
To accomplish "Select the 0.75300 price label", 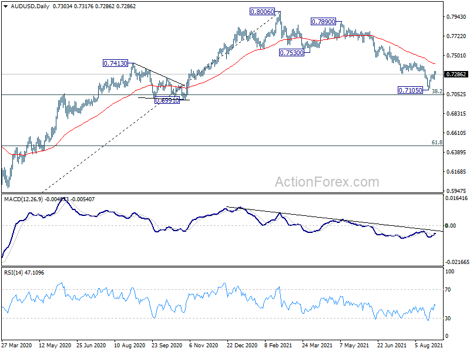I will pyautogui.click(x=291, y=53).
